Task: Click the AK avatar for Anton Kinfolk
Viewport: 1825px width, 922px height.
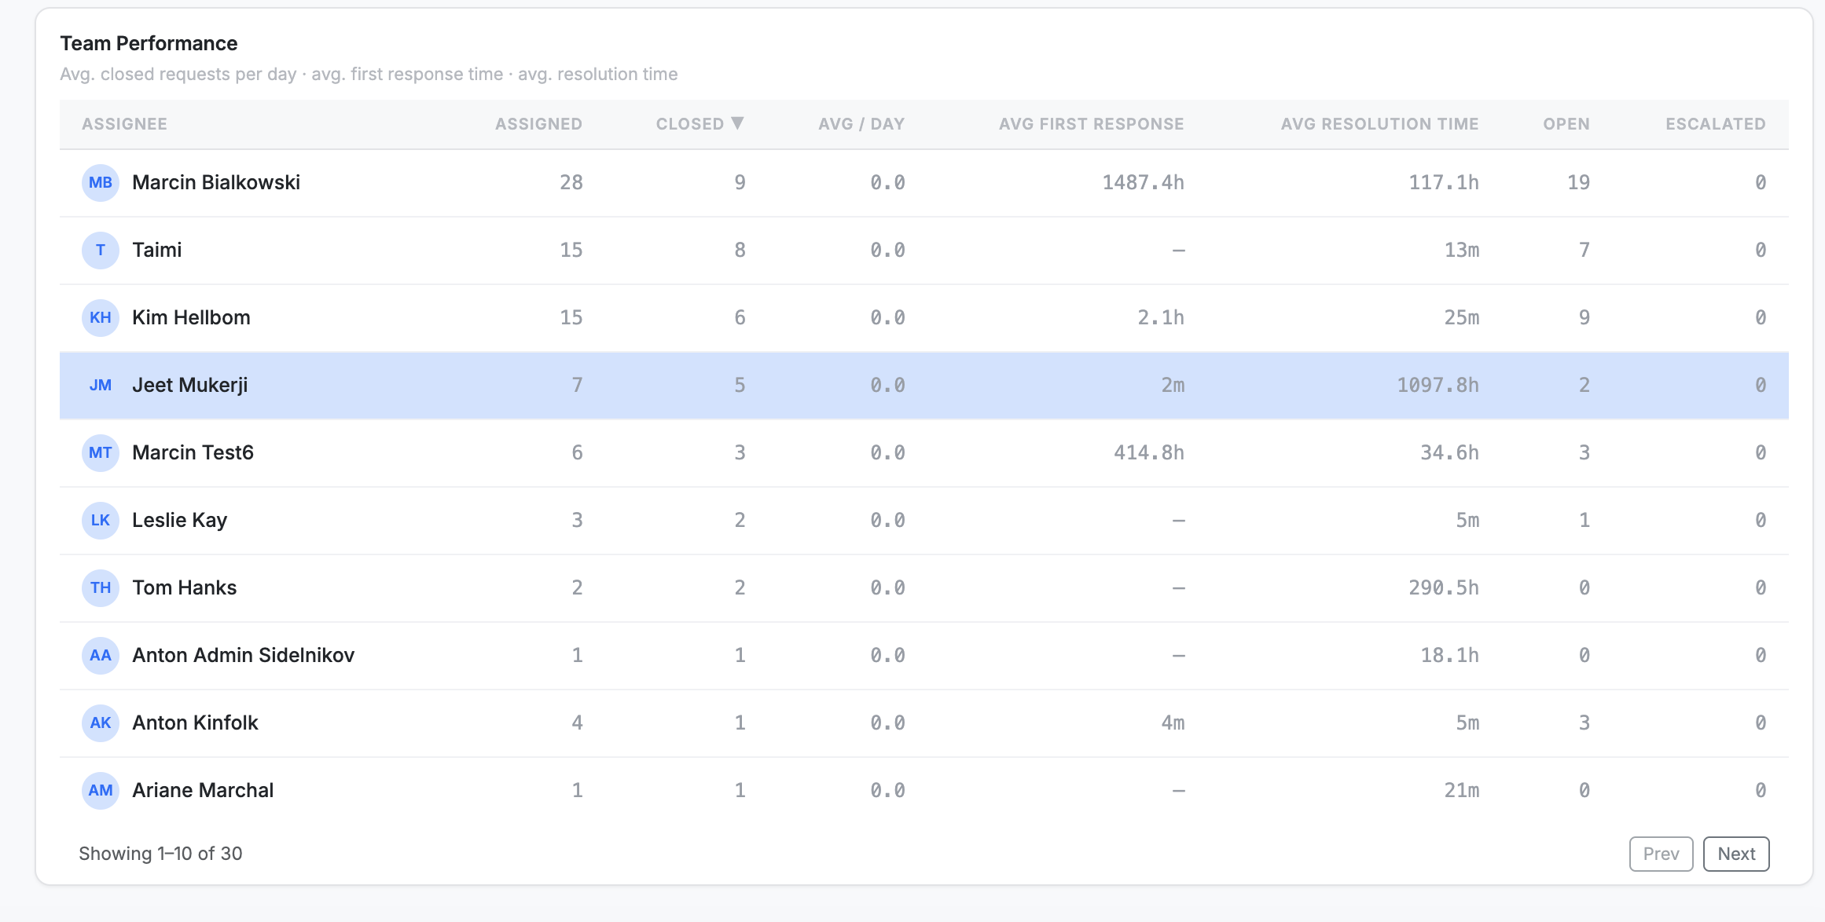Action: click(x=101, y=723)
